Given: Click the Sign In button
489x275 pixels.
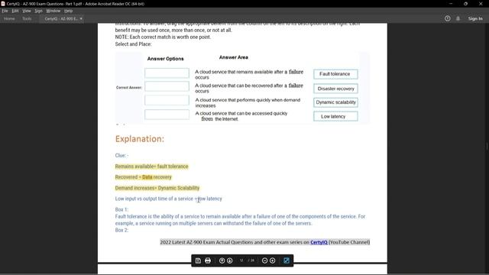Looking at the screenshot, I should pyautogui.click(x=475, y=18).
